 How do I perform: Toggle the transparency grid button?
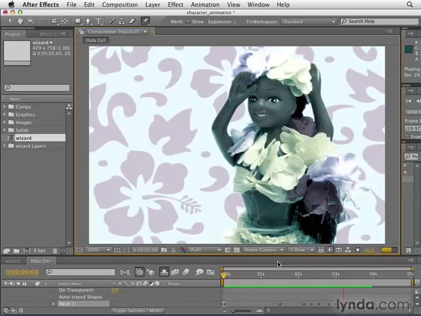pyautogui.click(x=236, y=250)
